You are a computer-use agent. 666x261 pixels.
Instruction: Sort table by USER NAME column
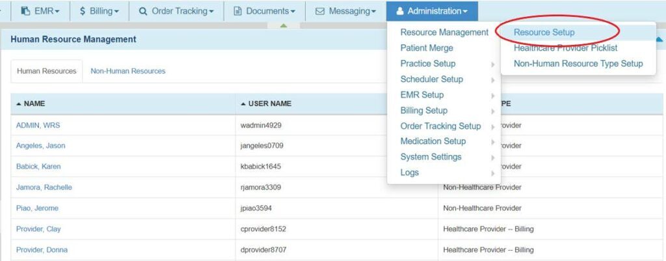click(x=269, y=103)
